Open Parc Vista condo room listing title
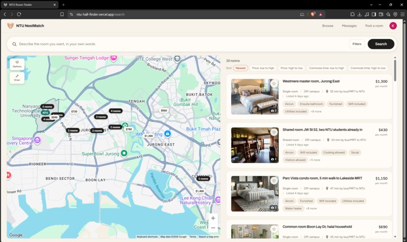The image size is (407, 242). pyautogui.click(x=322, y=178)
